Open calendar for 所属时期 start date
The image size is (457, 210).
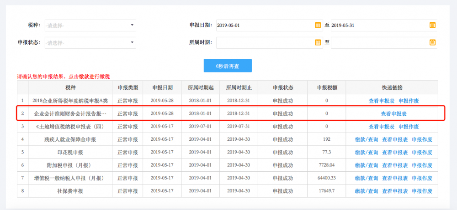pyautogui.click(x=318, y=42)
